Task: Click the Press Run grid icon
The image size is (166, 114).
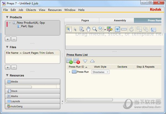Action: 74,72
